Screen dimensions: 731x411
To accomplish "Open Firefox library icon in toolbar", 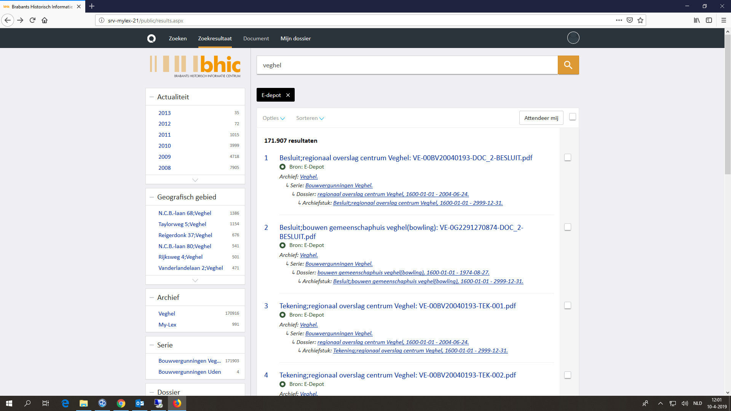I will point(696,21).
